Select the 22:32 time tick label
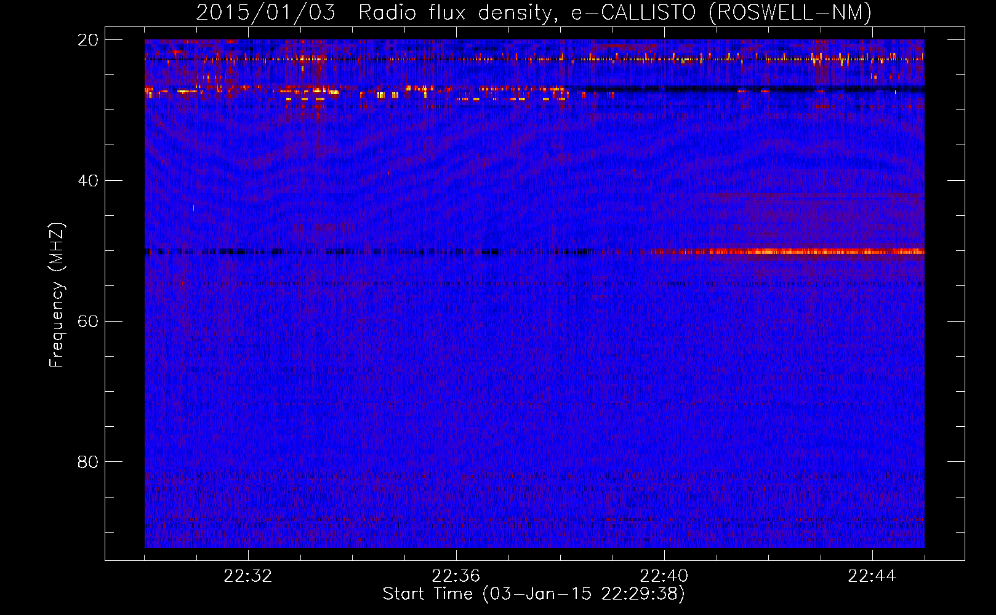996x615 pixels. [x=248, y=576]
